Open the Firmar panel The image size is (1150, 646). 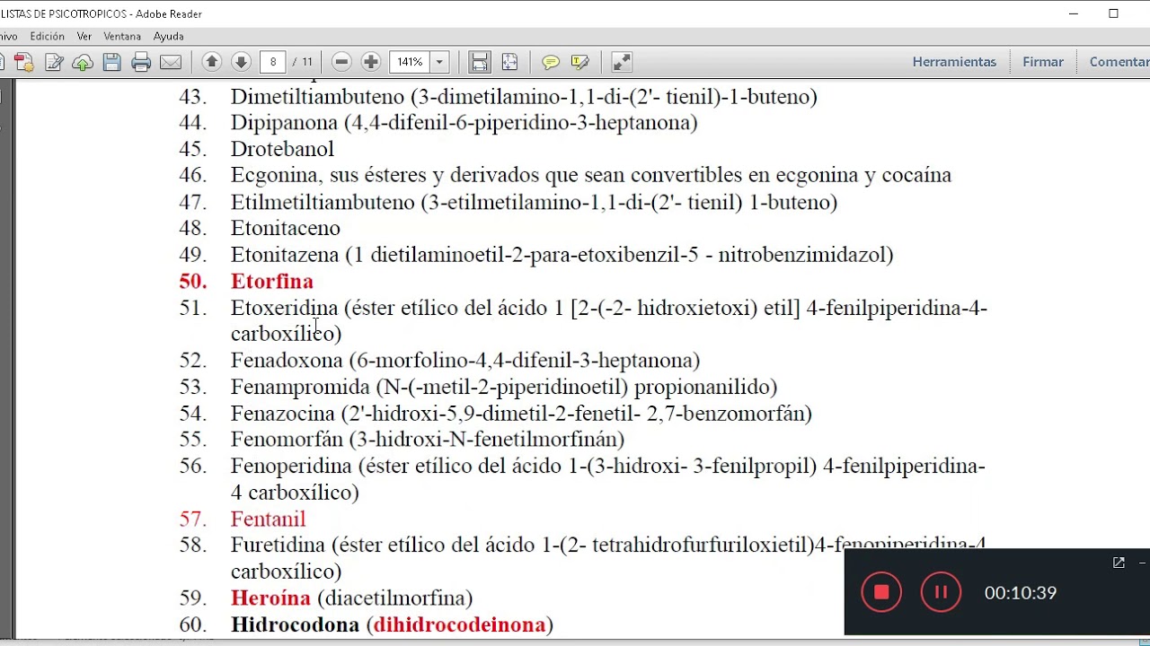1042,61
